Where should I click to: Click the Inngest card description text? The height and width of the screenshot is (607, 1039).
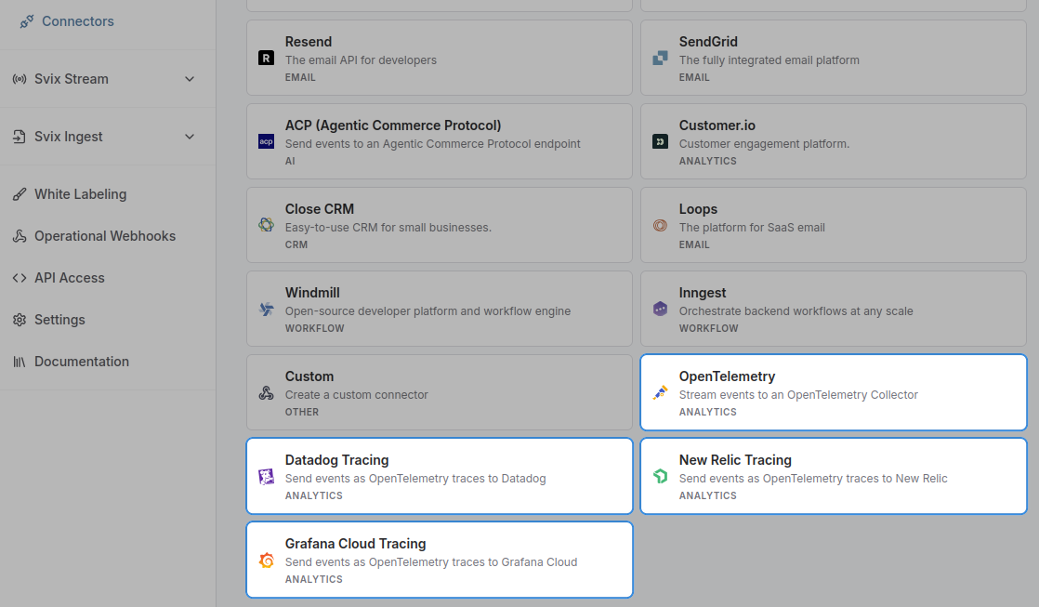click(x=796, y=310)
